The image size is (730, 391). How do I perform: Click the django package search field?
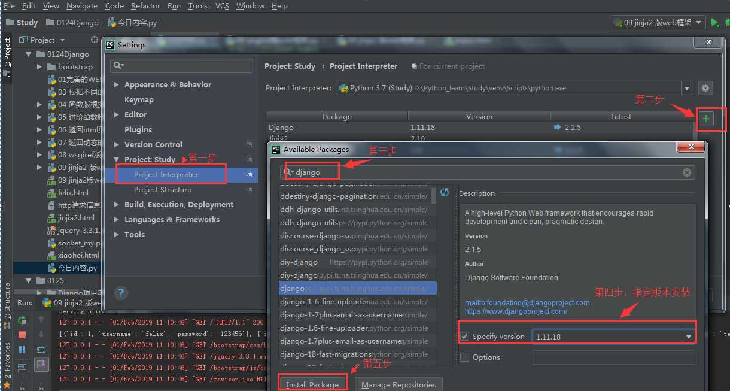point(487,172)
